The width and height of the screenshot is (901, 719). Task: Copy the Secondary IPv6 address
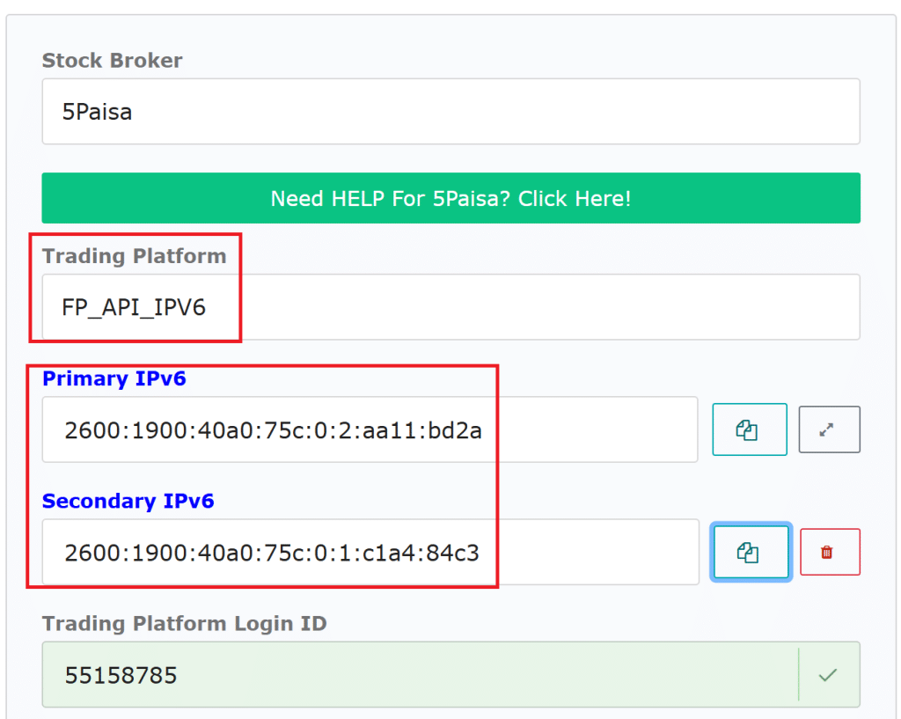(751, 552)
